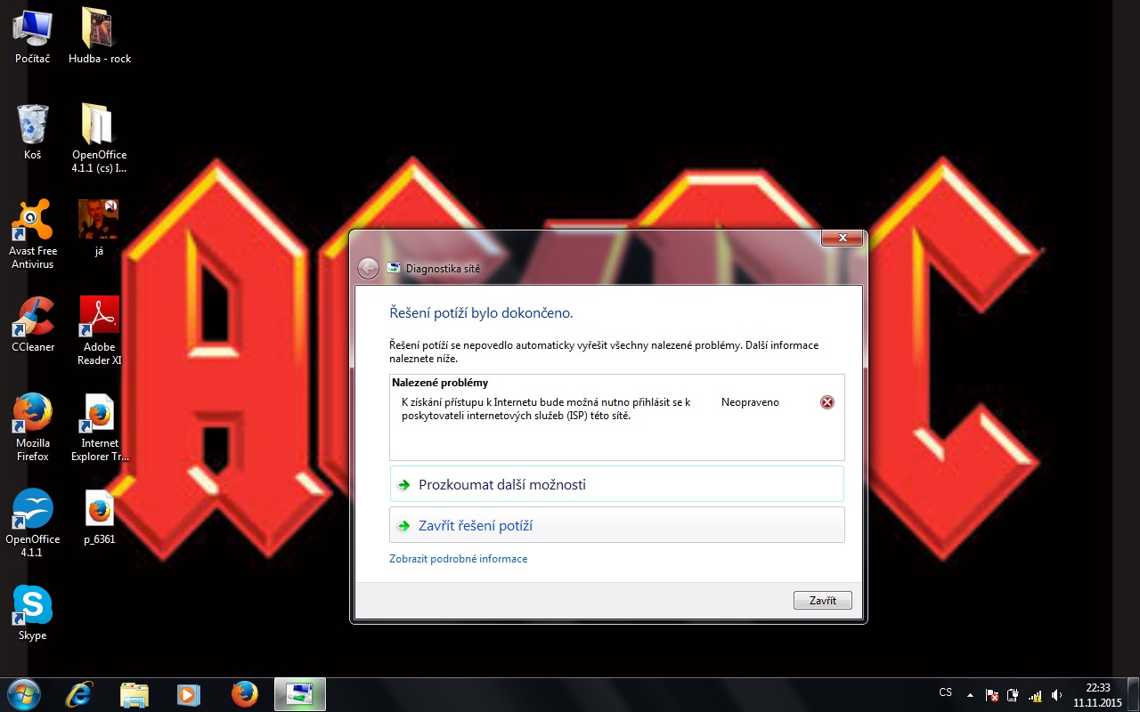This screenshot has height=712, width=1140.
Task: Launch the OpenOffice 4.1.1 desktop shortcut
Action: pos(33,522)
